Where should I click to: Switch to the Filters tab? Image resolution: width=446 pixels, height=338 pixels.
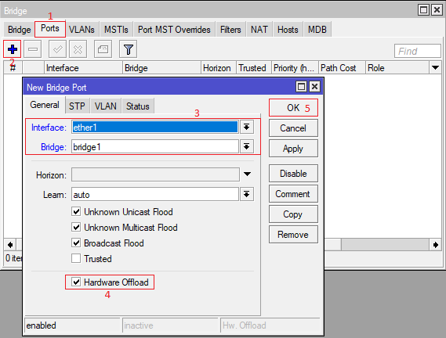point(230,30)
